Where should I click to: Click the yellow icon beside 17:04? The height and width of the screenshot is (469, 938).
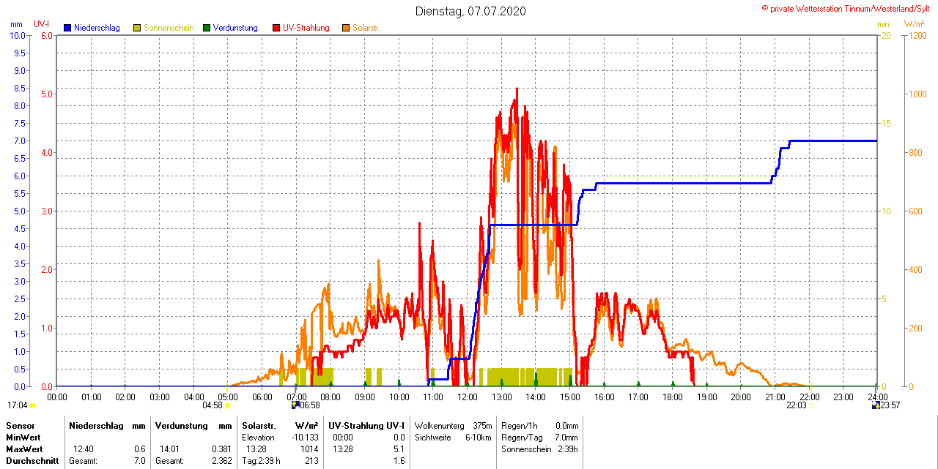click(x=33, y=405)
